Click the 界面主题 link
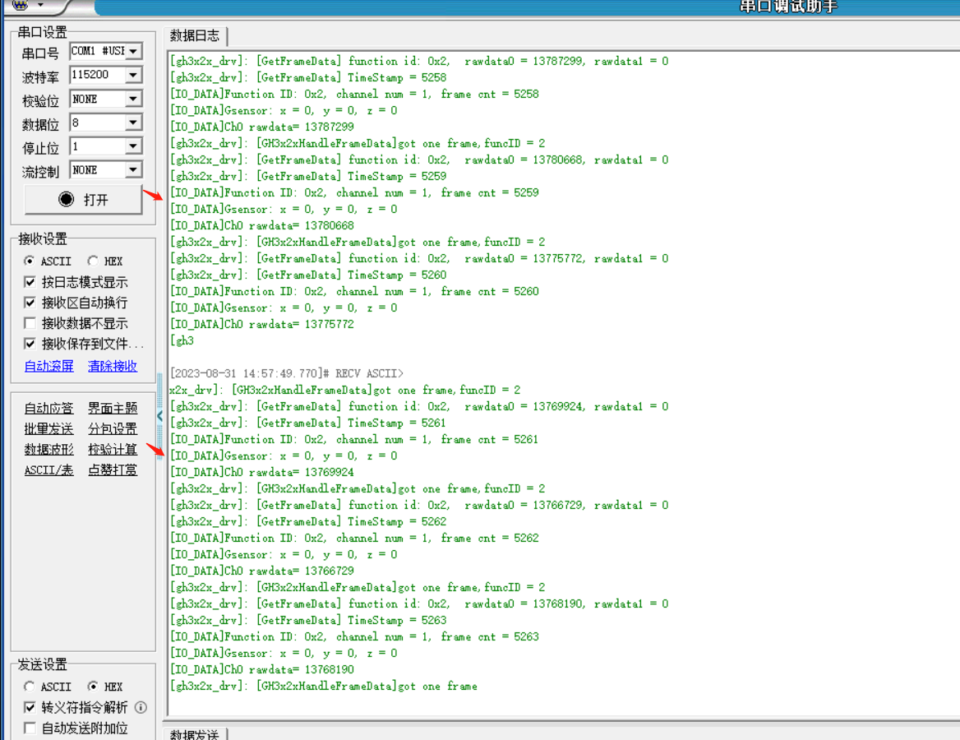 point(113,408)
